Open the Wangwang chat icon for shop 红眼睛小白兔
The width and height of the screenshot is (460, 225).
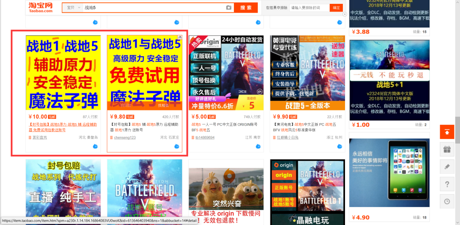(339, 146)
